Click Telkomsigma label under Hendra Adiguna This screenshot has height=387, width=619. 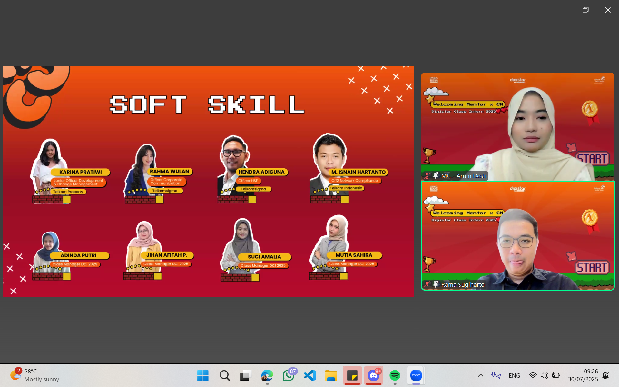253,189
